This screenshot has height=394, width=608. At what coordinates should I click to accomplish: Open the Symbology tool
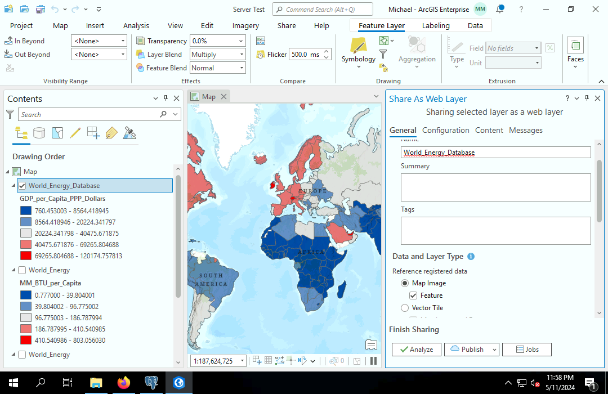point(358,50)
